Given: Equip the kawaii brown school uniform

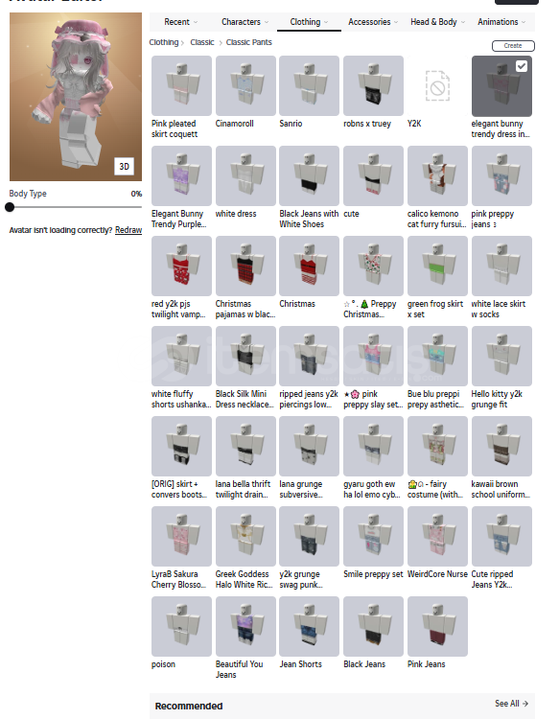Looking at the screenshot, I should tap(501, 446).
